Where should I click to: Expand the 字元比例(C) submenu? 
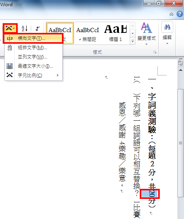(33, 75)
